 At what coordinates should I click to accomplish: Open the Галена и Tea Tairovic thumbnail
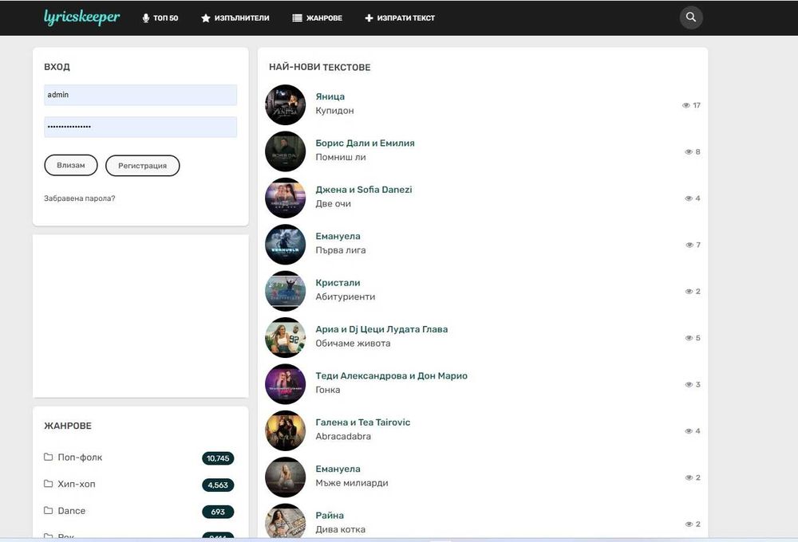pos(286,430)
